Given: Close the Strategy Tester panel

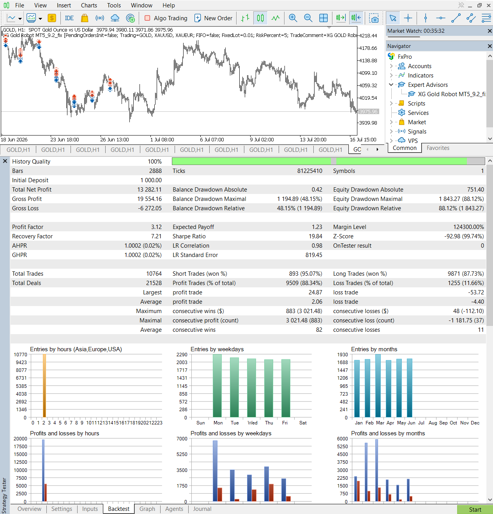Looking at the screenshot, I should 5,161.
